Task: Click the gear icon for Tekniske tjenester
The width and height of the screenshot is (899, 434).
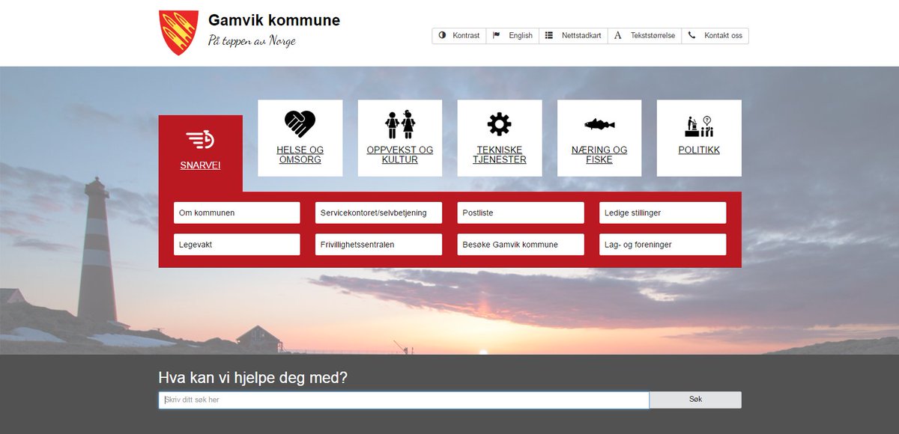Action: coord(500,124)
